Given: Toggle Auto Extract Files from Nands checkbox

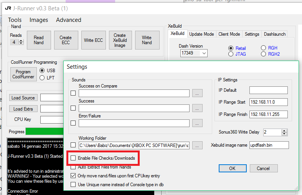Looking at the screenshot, I should 73,167.
